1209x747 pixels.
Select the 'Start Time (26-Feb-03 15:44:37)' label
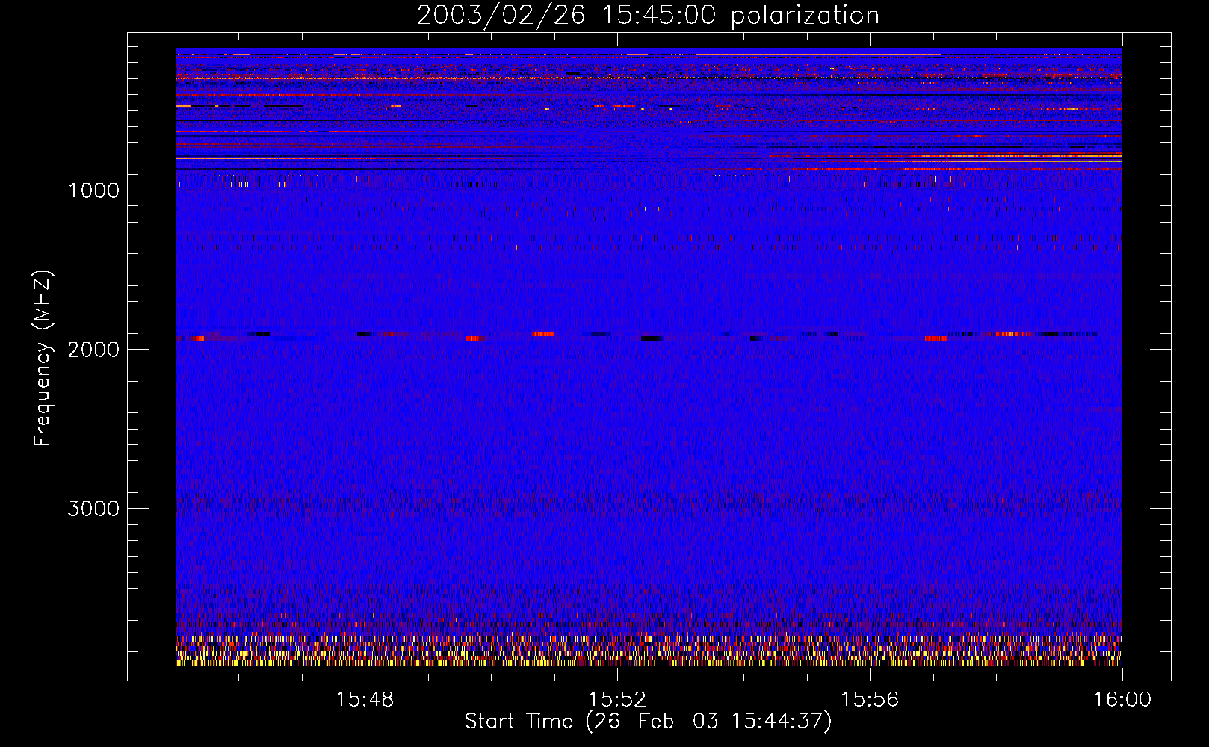point(648,722)
